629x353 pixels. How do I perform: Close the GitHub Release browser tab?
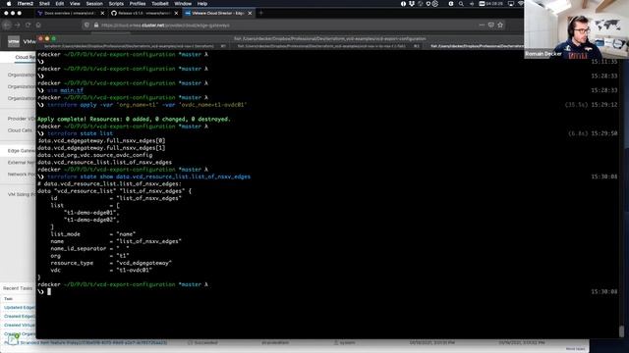coord(176,13)
